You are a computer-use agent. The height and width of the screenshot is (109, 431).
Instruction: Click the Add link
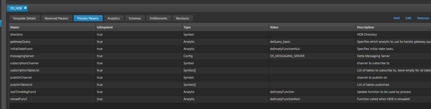[x=397, y=18]
